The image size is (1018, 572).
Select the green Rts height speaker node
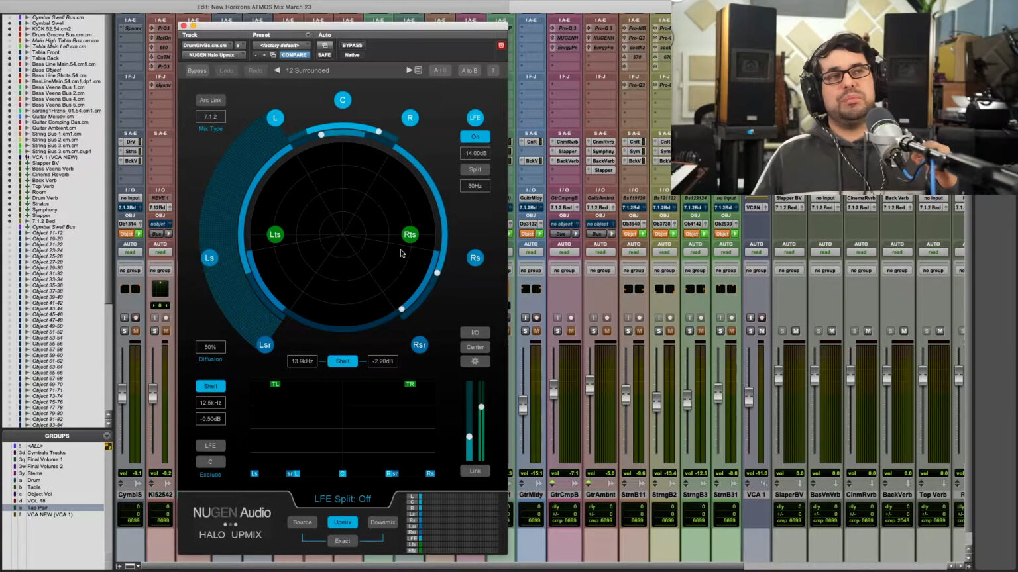[410, 234]
